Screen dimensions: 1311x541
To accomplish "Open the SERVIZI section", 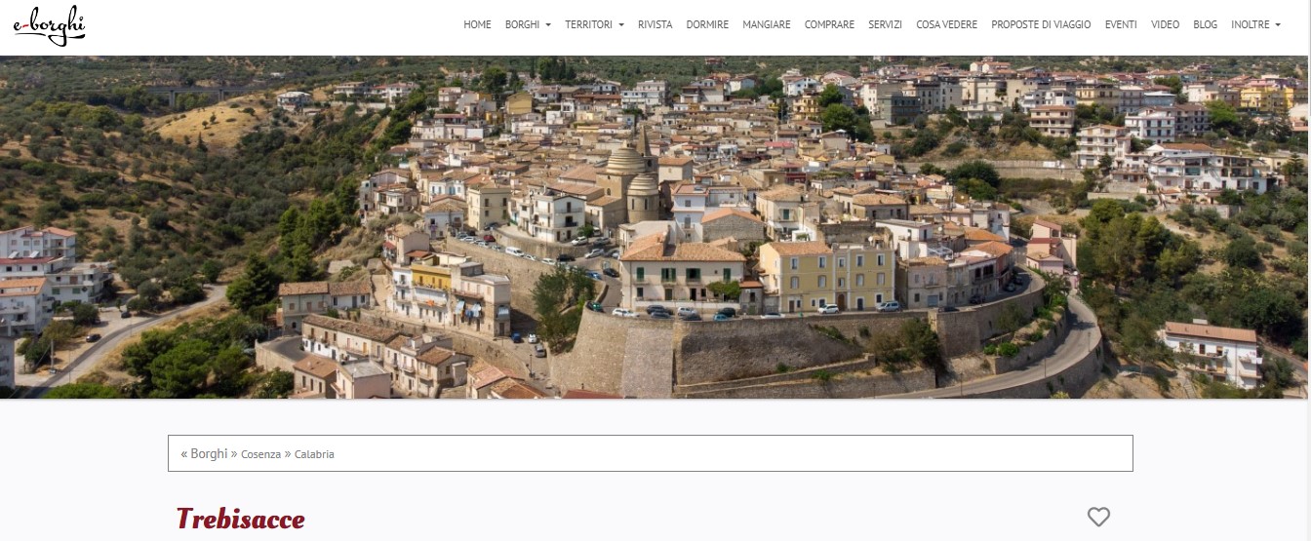I will point(885,24).
